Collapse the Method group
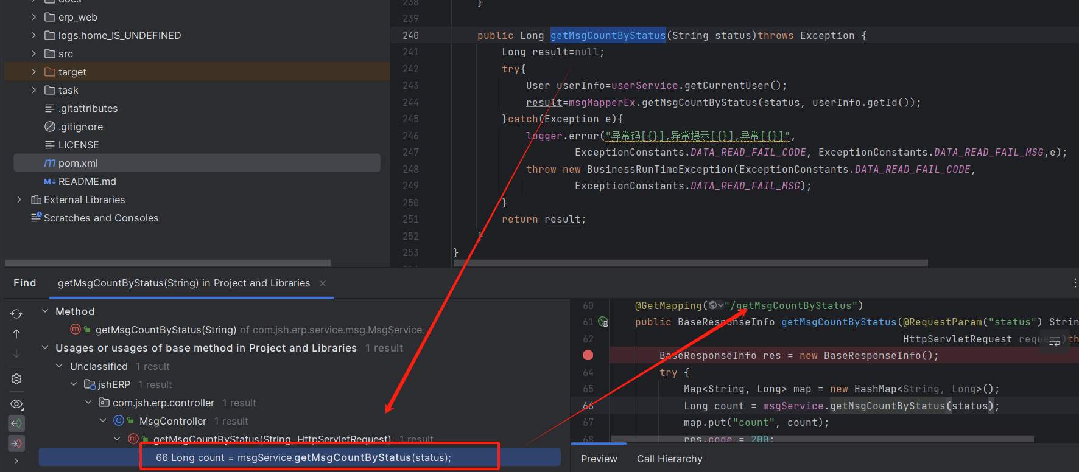The height and width of the screenshot is (472, 1079). 45,311
